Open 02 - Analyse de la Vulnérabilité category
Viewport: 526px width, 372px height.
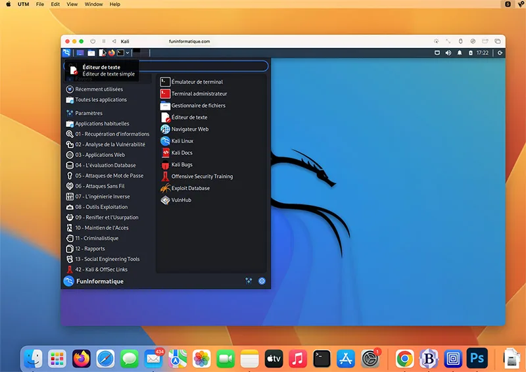pyautogui.click(x=107, y=144)
